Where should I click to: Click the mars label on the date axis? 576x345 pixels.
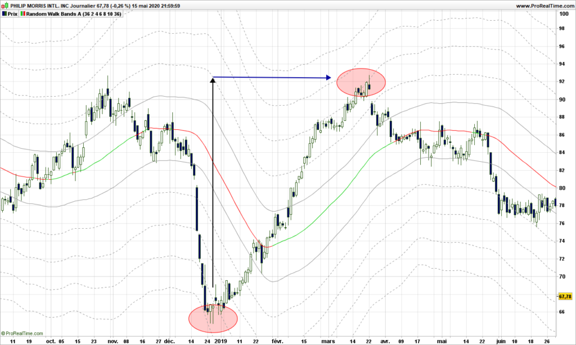click(328, 341)
